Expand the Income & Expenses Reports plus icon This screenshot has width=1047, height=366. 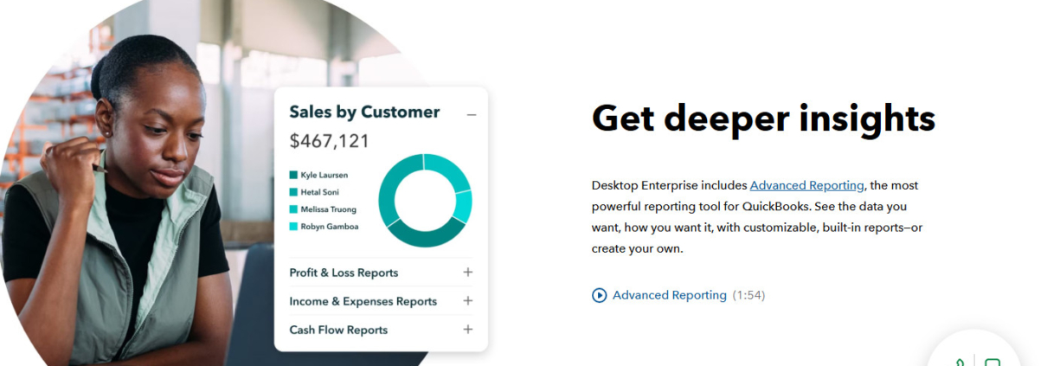click(467, 301)
